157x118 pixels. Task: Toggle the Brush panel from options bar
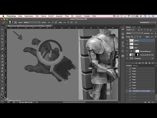pos(15,22)
